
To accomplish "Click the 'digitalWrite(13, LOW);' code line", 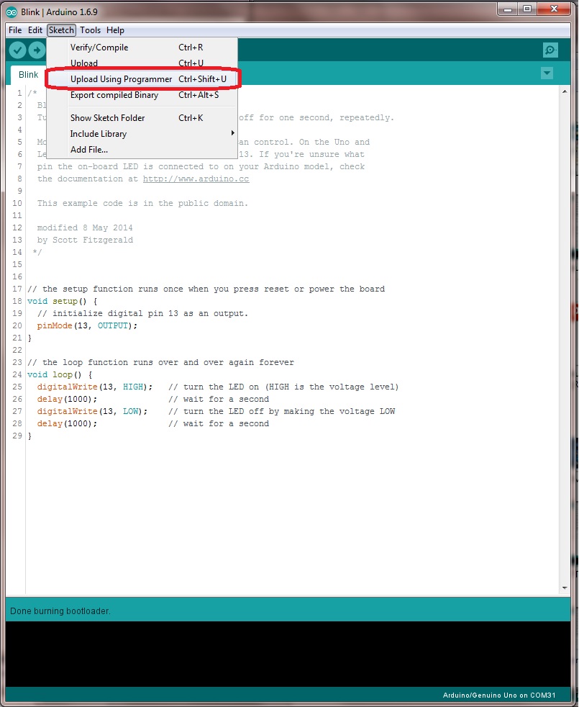I will [92, 411].
